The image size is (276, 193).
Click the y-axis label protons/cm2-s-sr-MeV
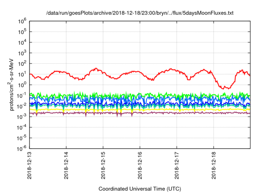coord(11,84)
